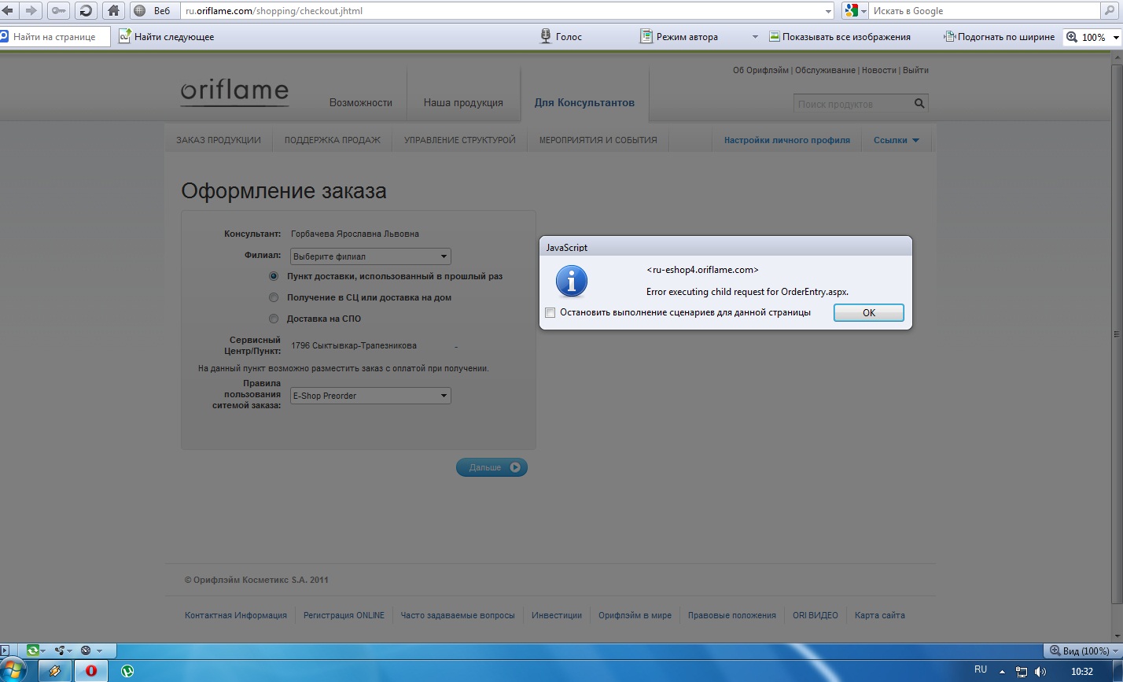Reload the page with the refresh icon

86,11
